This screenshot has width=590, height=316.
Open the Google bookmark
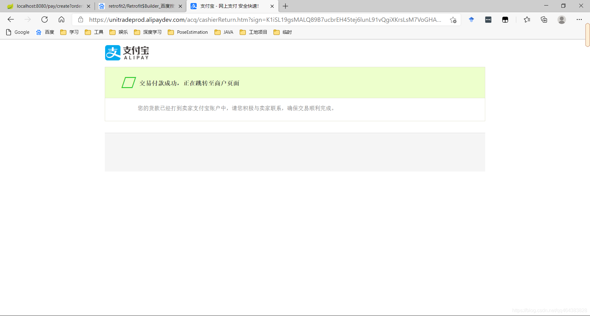pos(18,32)
